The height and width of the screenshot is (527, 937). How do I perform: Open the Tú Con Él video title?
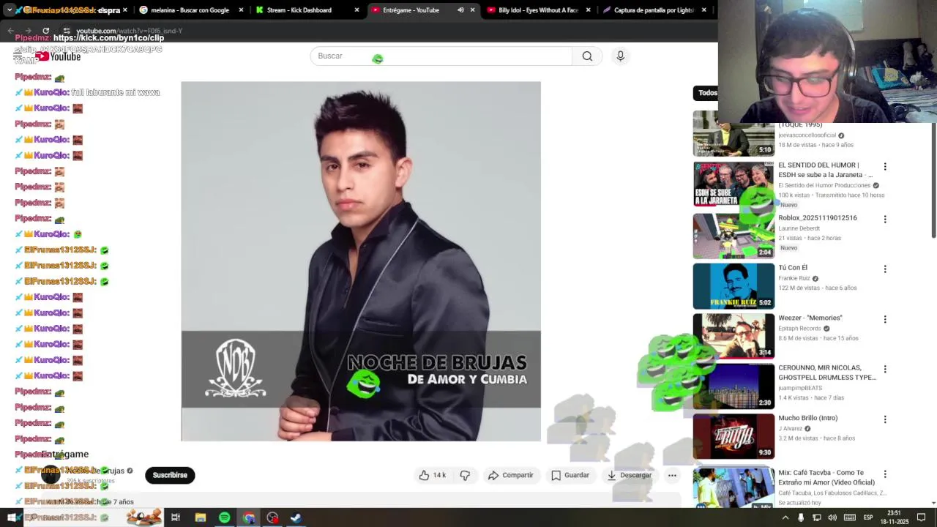[793, 268]
